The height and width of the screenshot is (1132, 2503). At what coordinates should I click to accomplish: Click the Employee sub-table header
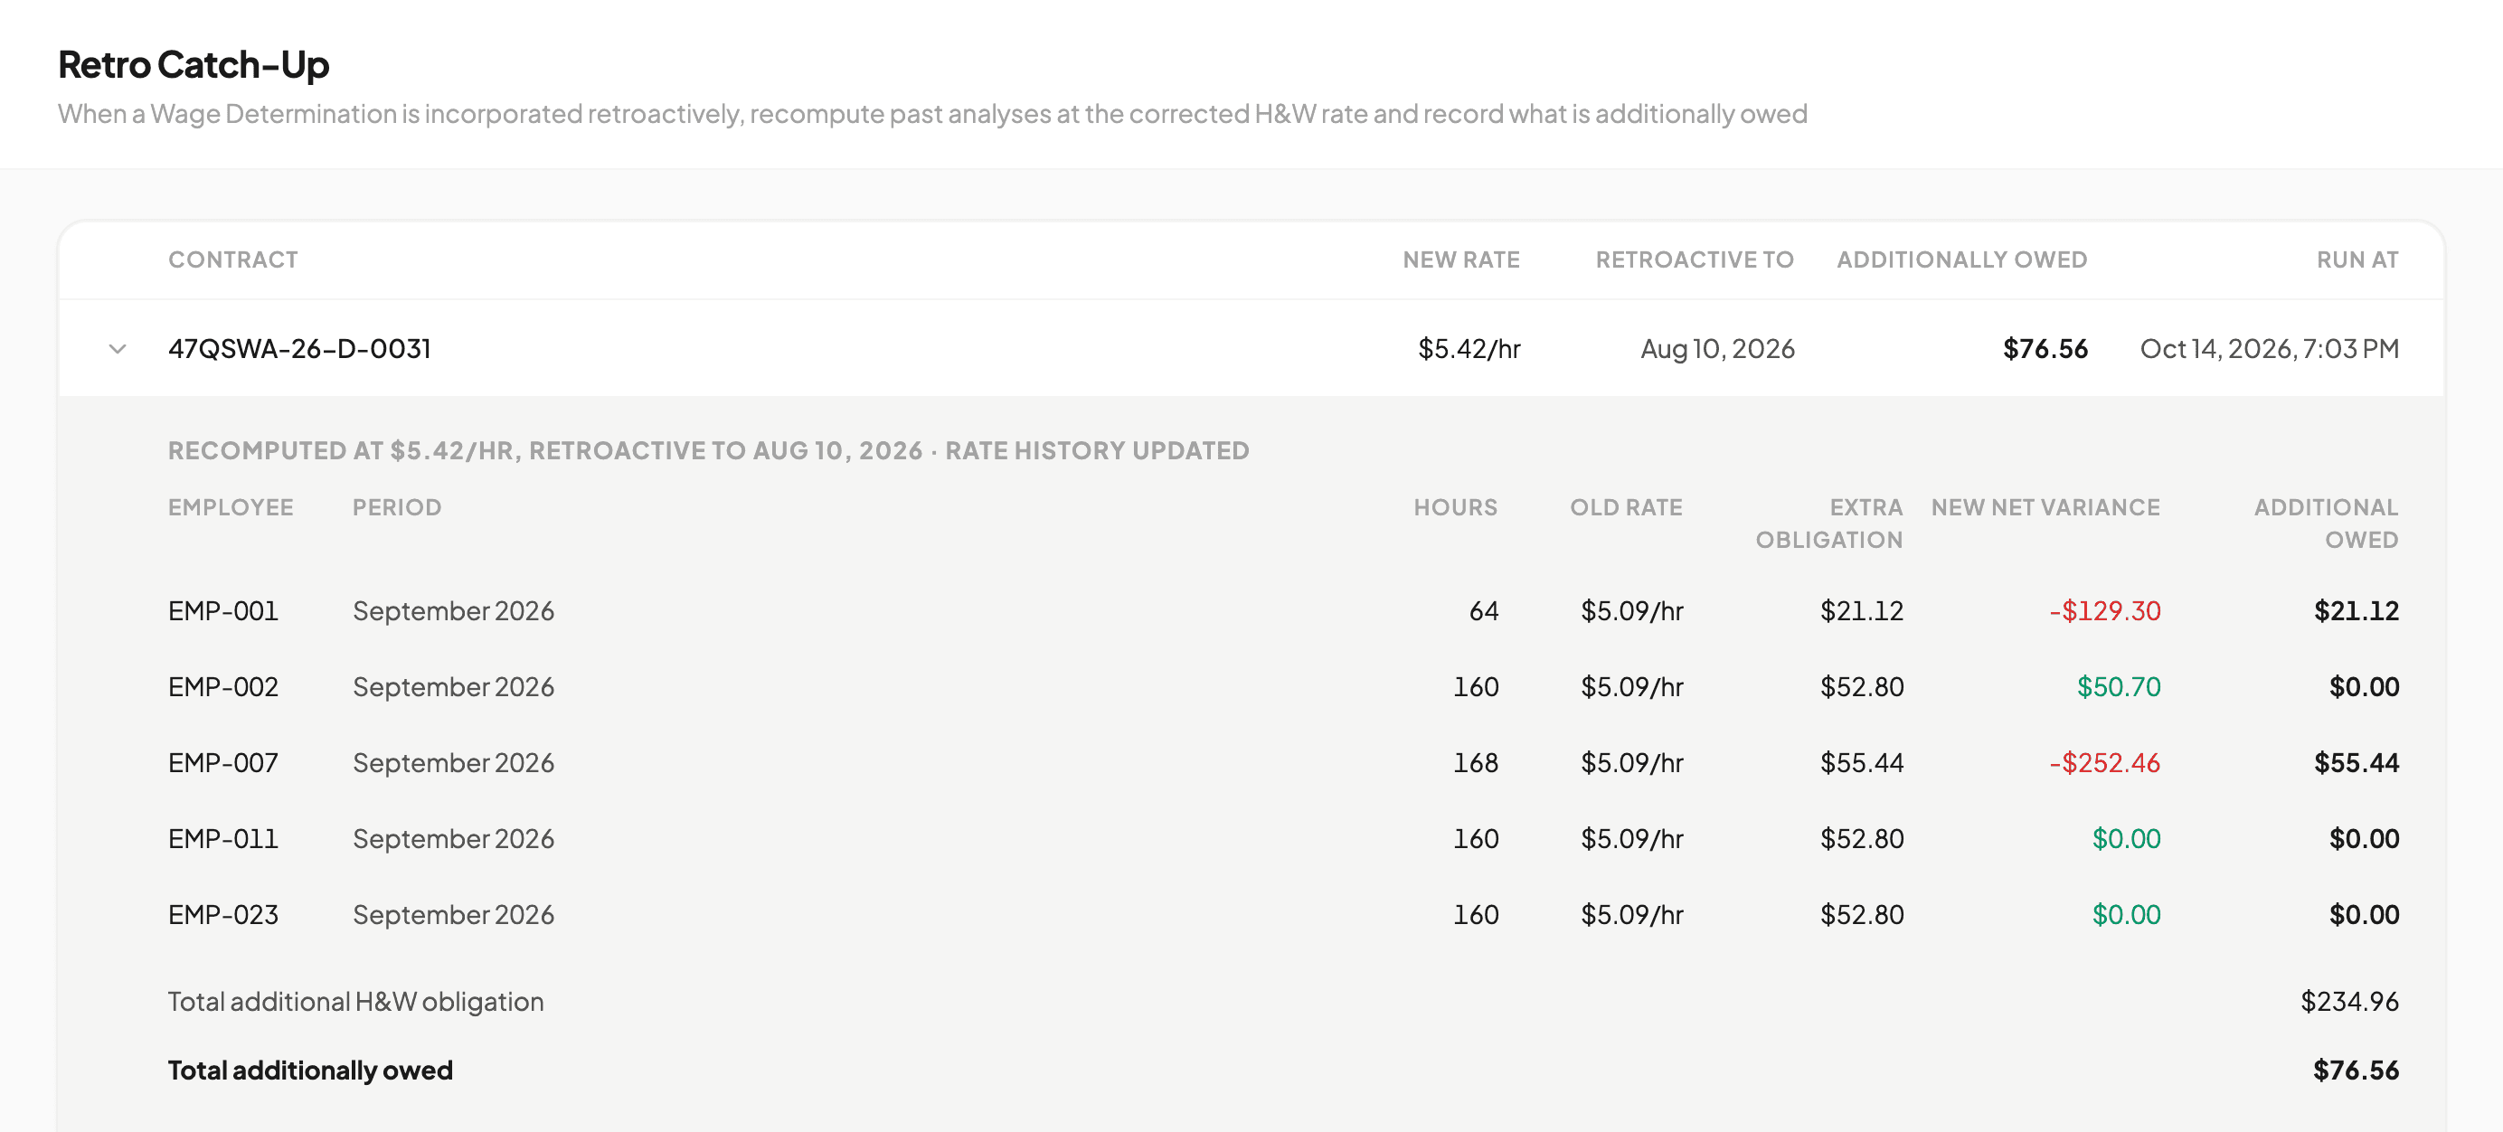click(x=231, y=507)
